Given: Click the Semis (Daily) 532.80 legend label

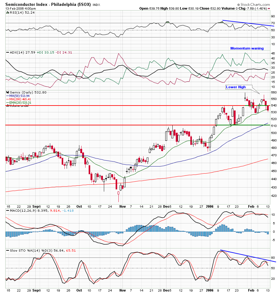Looking at the screenshot, I should click(x=28, y=93).
